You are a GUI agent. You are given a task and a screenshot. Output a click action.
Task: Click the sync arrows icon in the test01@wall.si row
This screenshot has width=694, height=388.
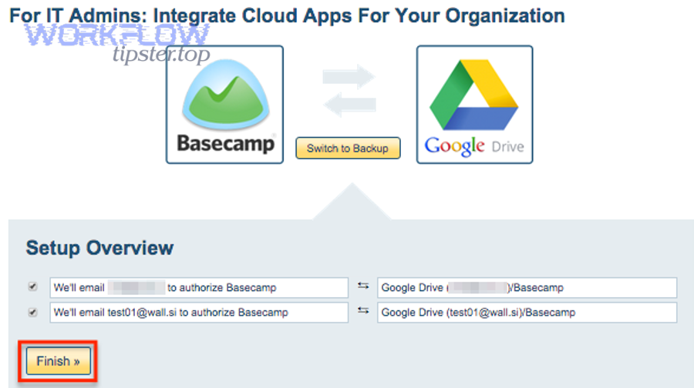click(x=363, y=311)
